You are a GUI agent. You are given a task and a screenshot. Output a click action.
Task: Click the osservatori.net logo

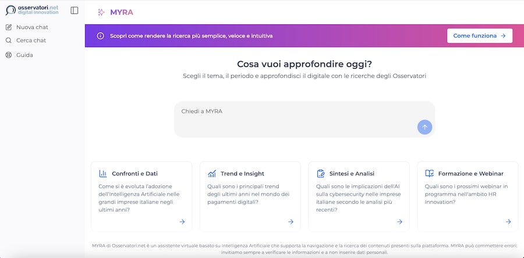[32, 10]
